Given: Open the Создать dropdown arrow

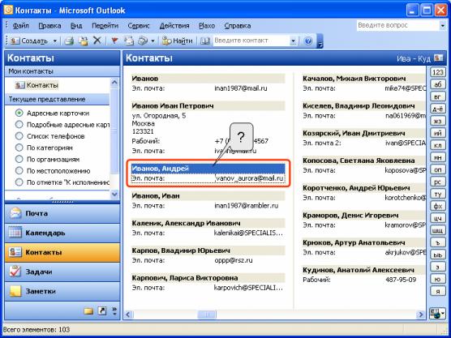Looking at the screenshot, I should [54, 41].
